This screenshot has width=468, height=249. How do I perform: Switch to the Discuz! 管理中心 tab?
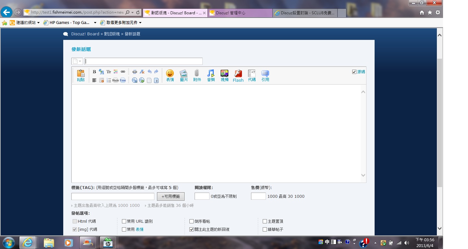[x=240, y=13]
